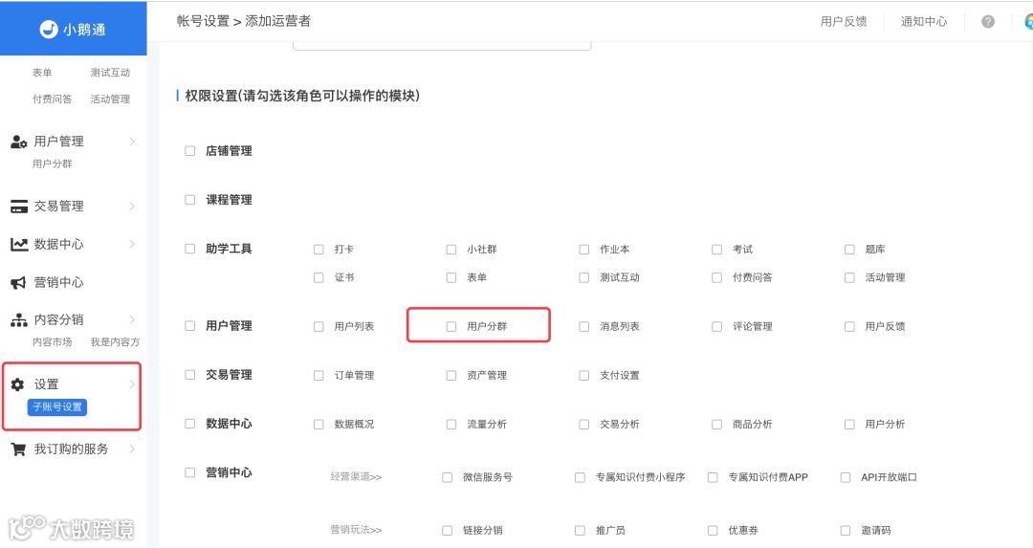Go to 用户分群 in sidebar
Image resolution: width=1033 pixels, height=548 pixels.
pos(52,164)
